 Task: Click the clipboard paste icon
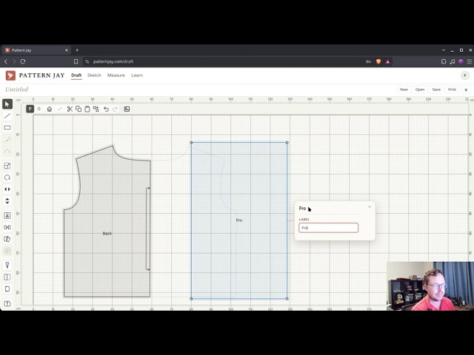[x=87, y=109]
